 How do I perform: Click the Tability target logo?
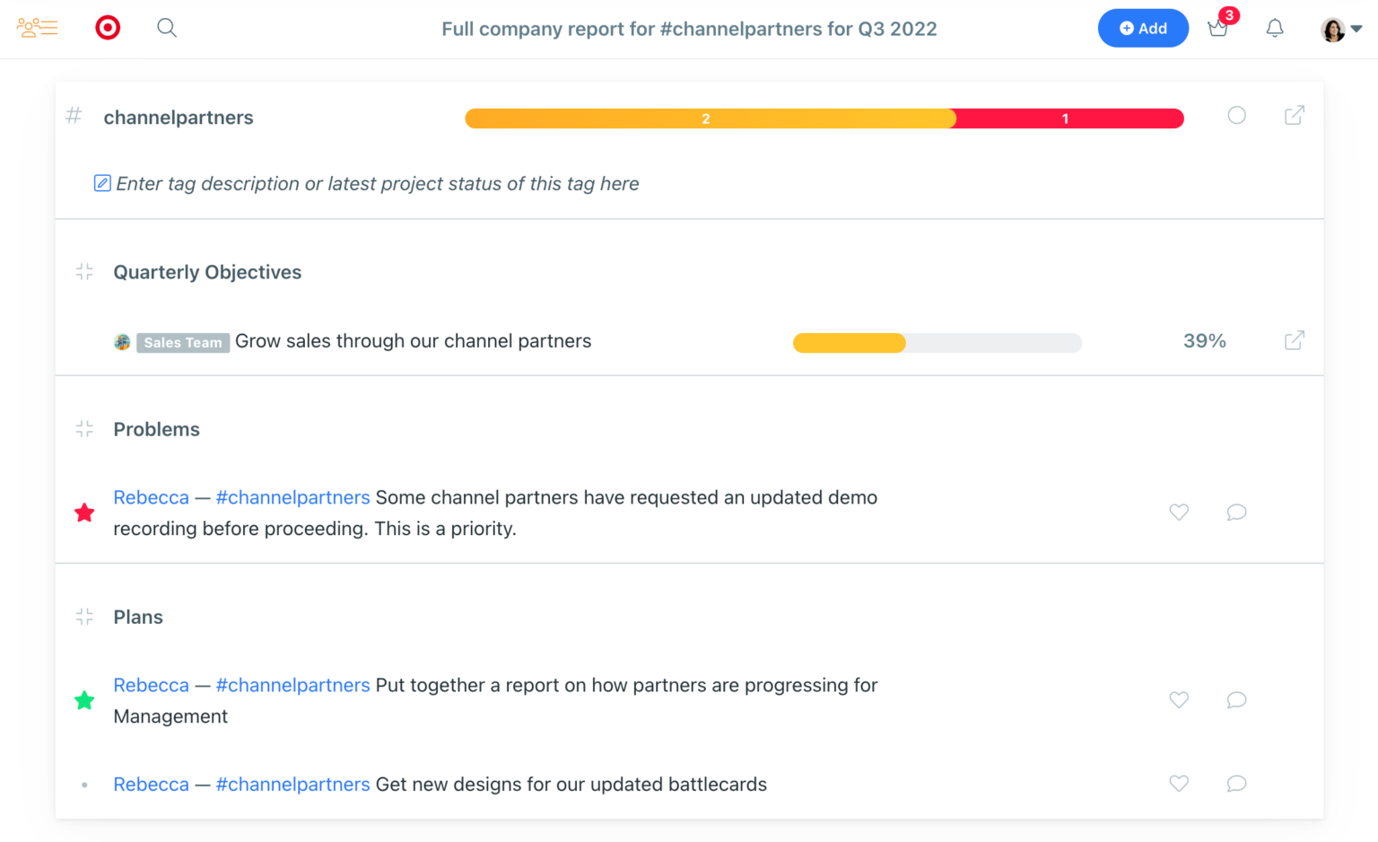pos(108,28)
